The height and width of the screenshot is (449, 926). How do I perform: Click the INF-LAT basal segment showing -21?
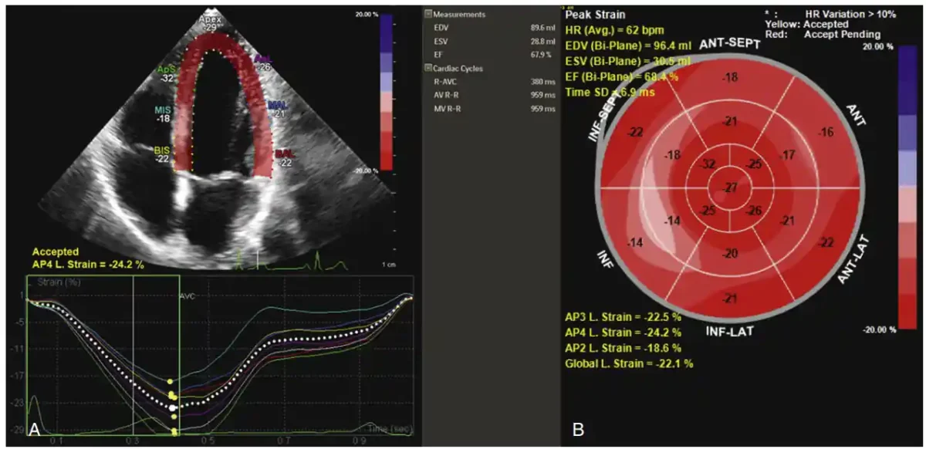[x=728, y=299]
